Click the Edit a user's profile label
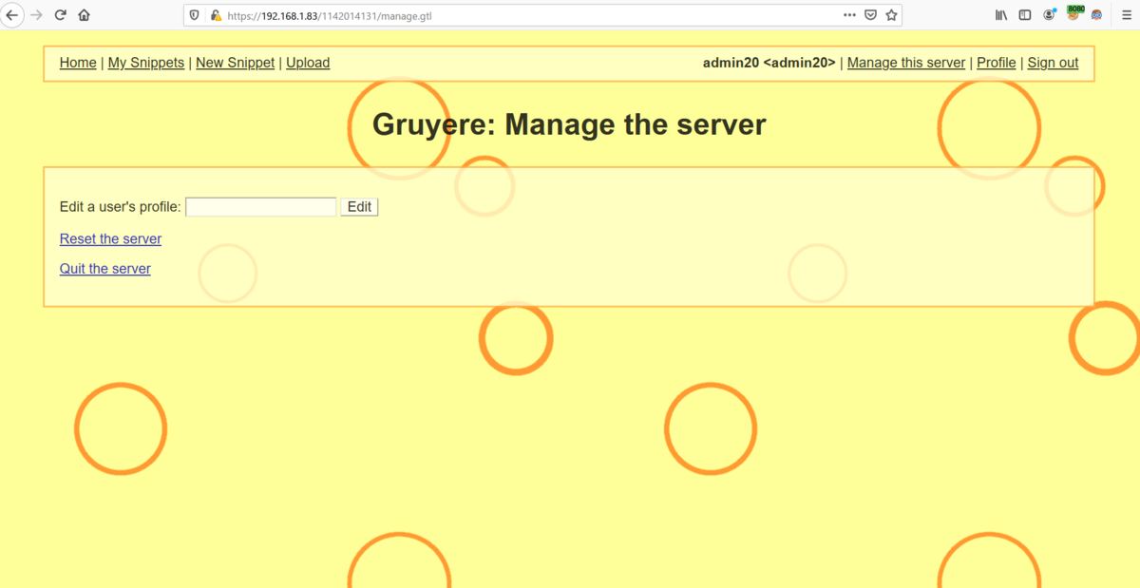The height and width of the screenshot is (588, 1140). pos(121,207)
